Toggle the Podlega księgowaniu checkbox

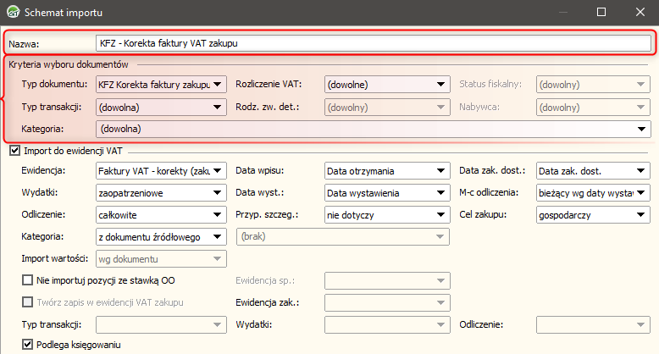[x=28, y=345]
